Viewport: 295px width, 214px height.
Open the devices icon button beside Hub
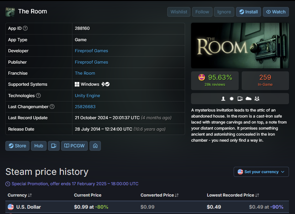click(54, 146)
